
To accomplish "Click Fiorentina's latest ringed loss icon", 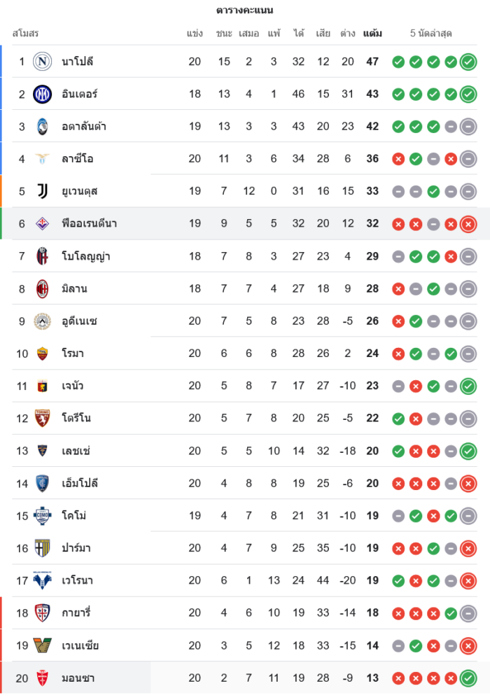I will coord(468,224).
